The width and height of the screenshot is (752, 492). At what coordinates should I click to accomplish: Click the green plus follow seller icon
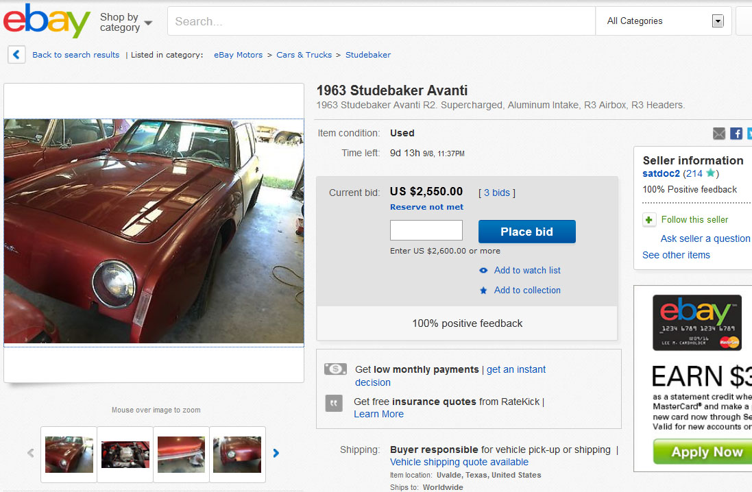click(x=649, y=220)
